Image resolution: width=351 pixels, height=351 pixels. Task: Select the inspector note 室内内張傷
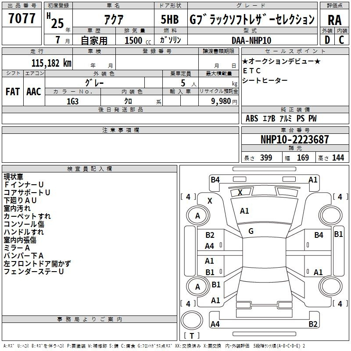20,240
